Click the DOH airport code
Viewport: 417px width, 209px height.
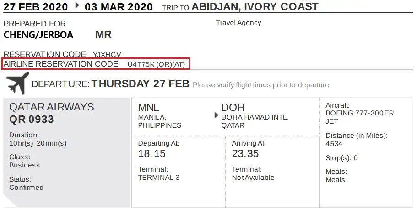click(x=233, y=107)
